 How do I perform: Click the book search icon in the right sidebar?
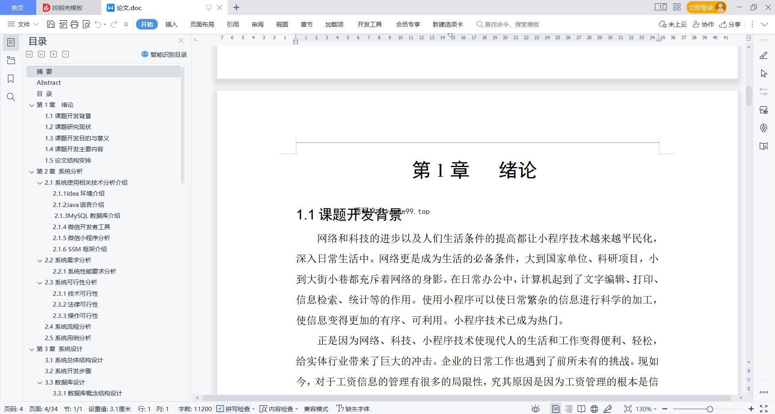pyautogui.click(x=763, y=146)
